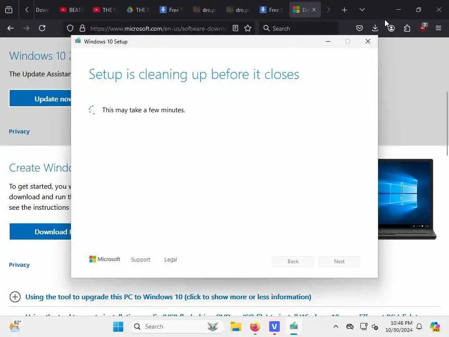Image resolution: width=449 pixels, height=337 pixels.
Task: Click the page vertical scrollbar
Action: pos(447,123)
